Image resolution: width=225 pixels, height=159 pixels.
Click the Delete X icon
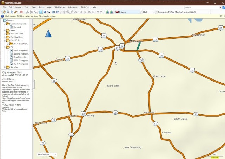point(93,12)
